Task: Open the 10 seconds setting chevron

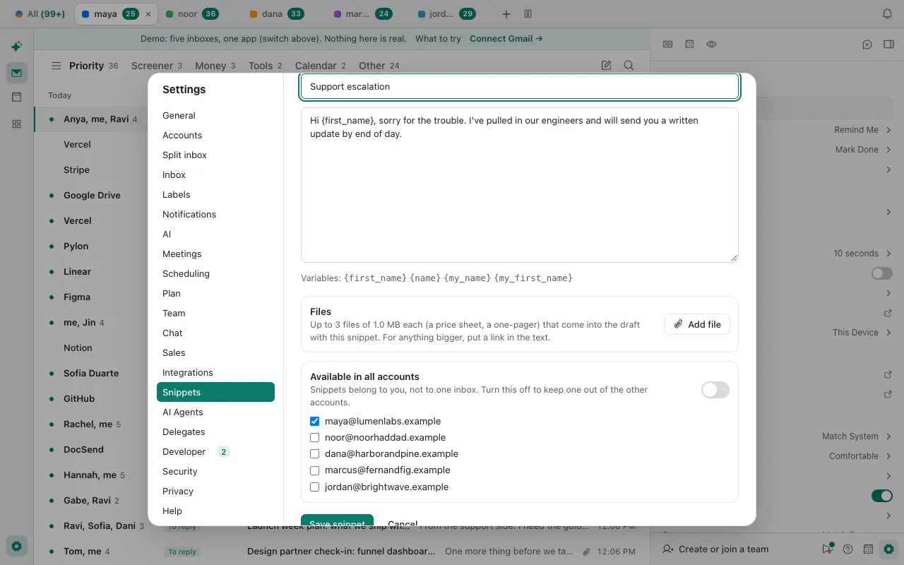Action: [888, 254]
